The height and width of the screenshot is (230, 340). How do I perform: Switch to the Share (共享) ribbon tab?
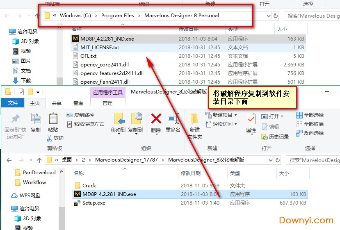pyautogui.click(x=57, y=103)
